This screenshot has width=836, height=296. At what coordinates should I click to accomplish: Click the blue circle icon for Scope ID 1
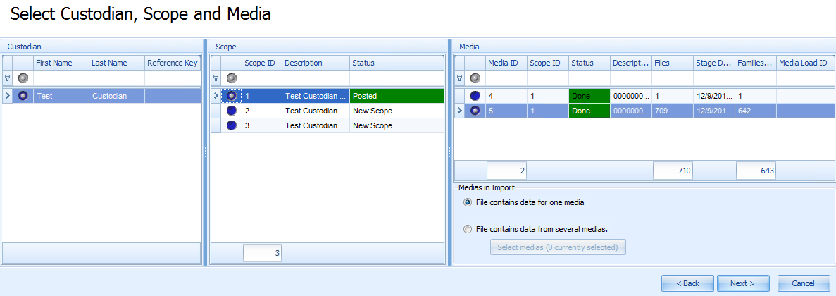click(x=232, y=96)
